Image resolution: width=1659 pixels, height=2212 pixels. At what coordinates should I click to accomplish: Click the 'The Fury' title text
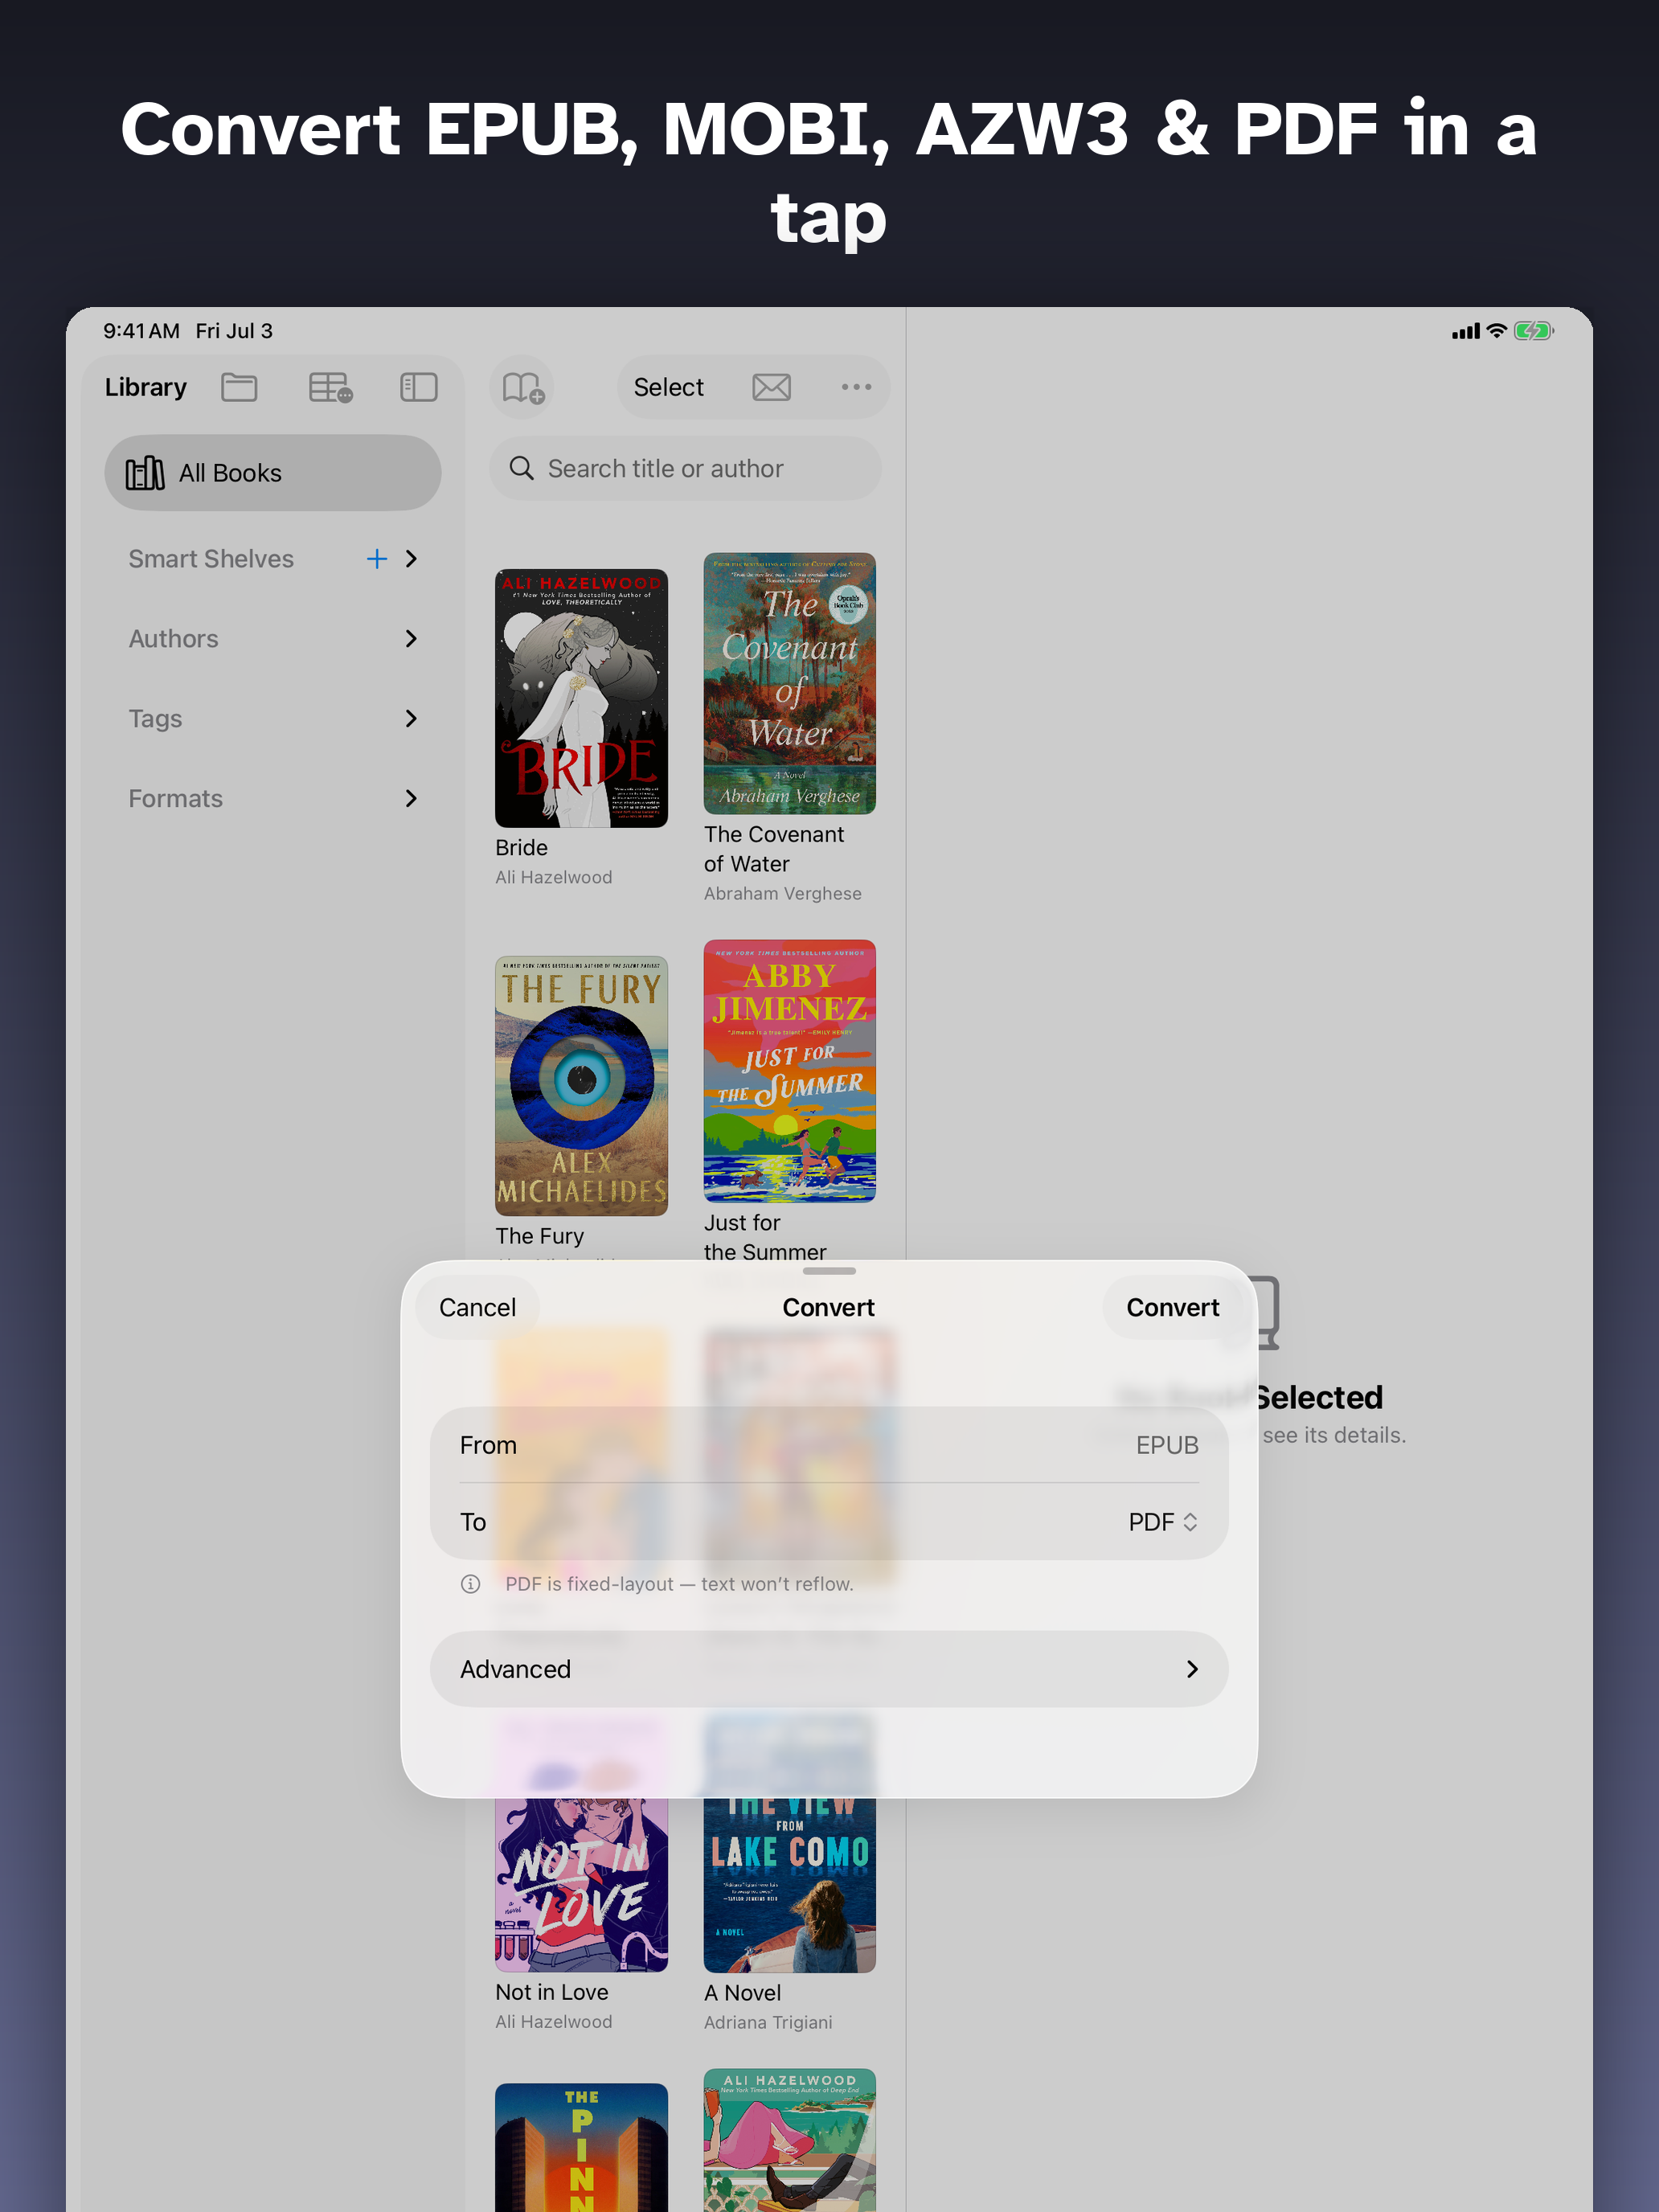point(539,1236)
